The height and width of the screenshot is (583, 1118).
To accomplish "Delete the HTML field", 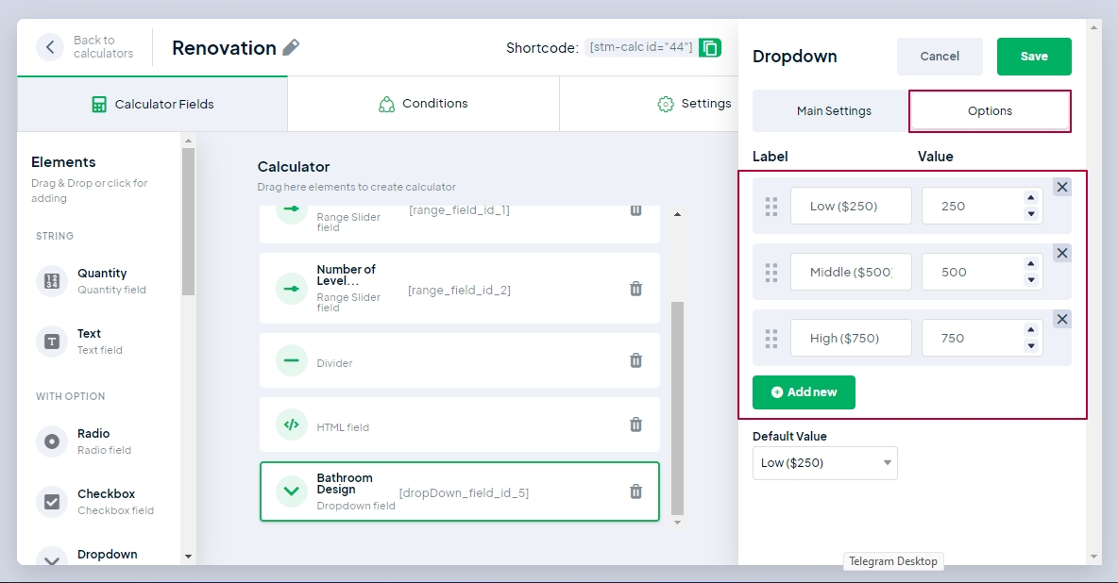I will click(636, 425).
